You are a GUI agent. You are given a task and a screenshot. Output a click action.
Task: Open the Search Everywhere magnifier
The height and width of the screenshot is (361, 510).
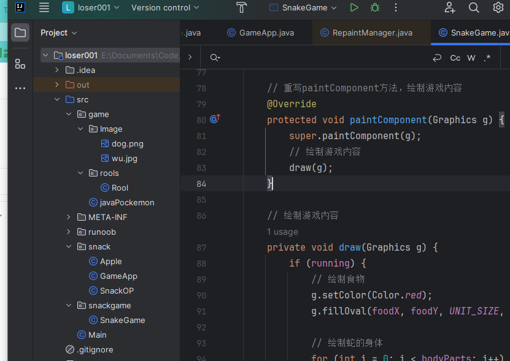point(474,7)
